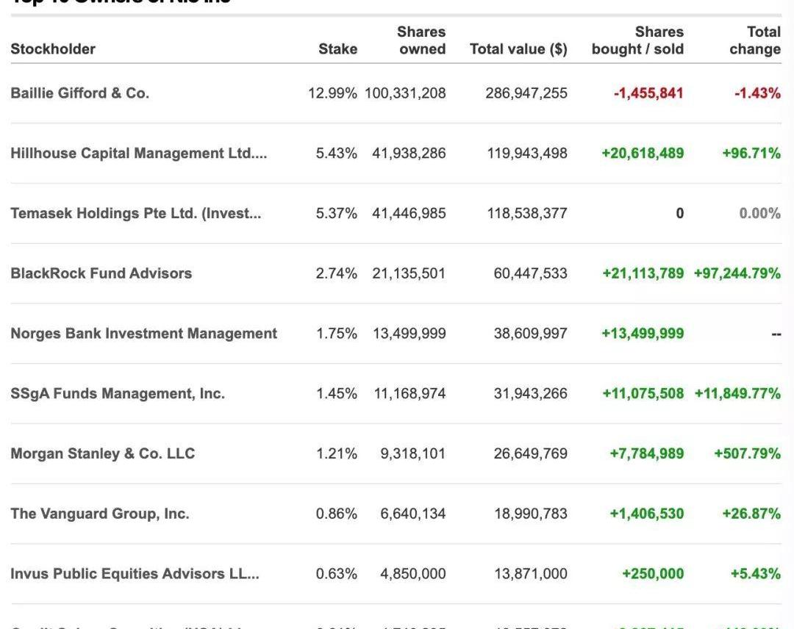
Task: Open Temasek Holdings Pte Ltd. stockholder
Action: tap(136, 213)
